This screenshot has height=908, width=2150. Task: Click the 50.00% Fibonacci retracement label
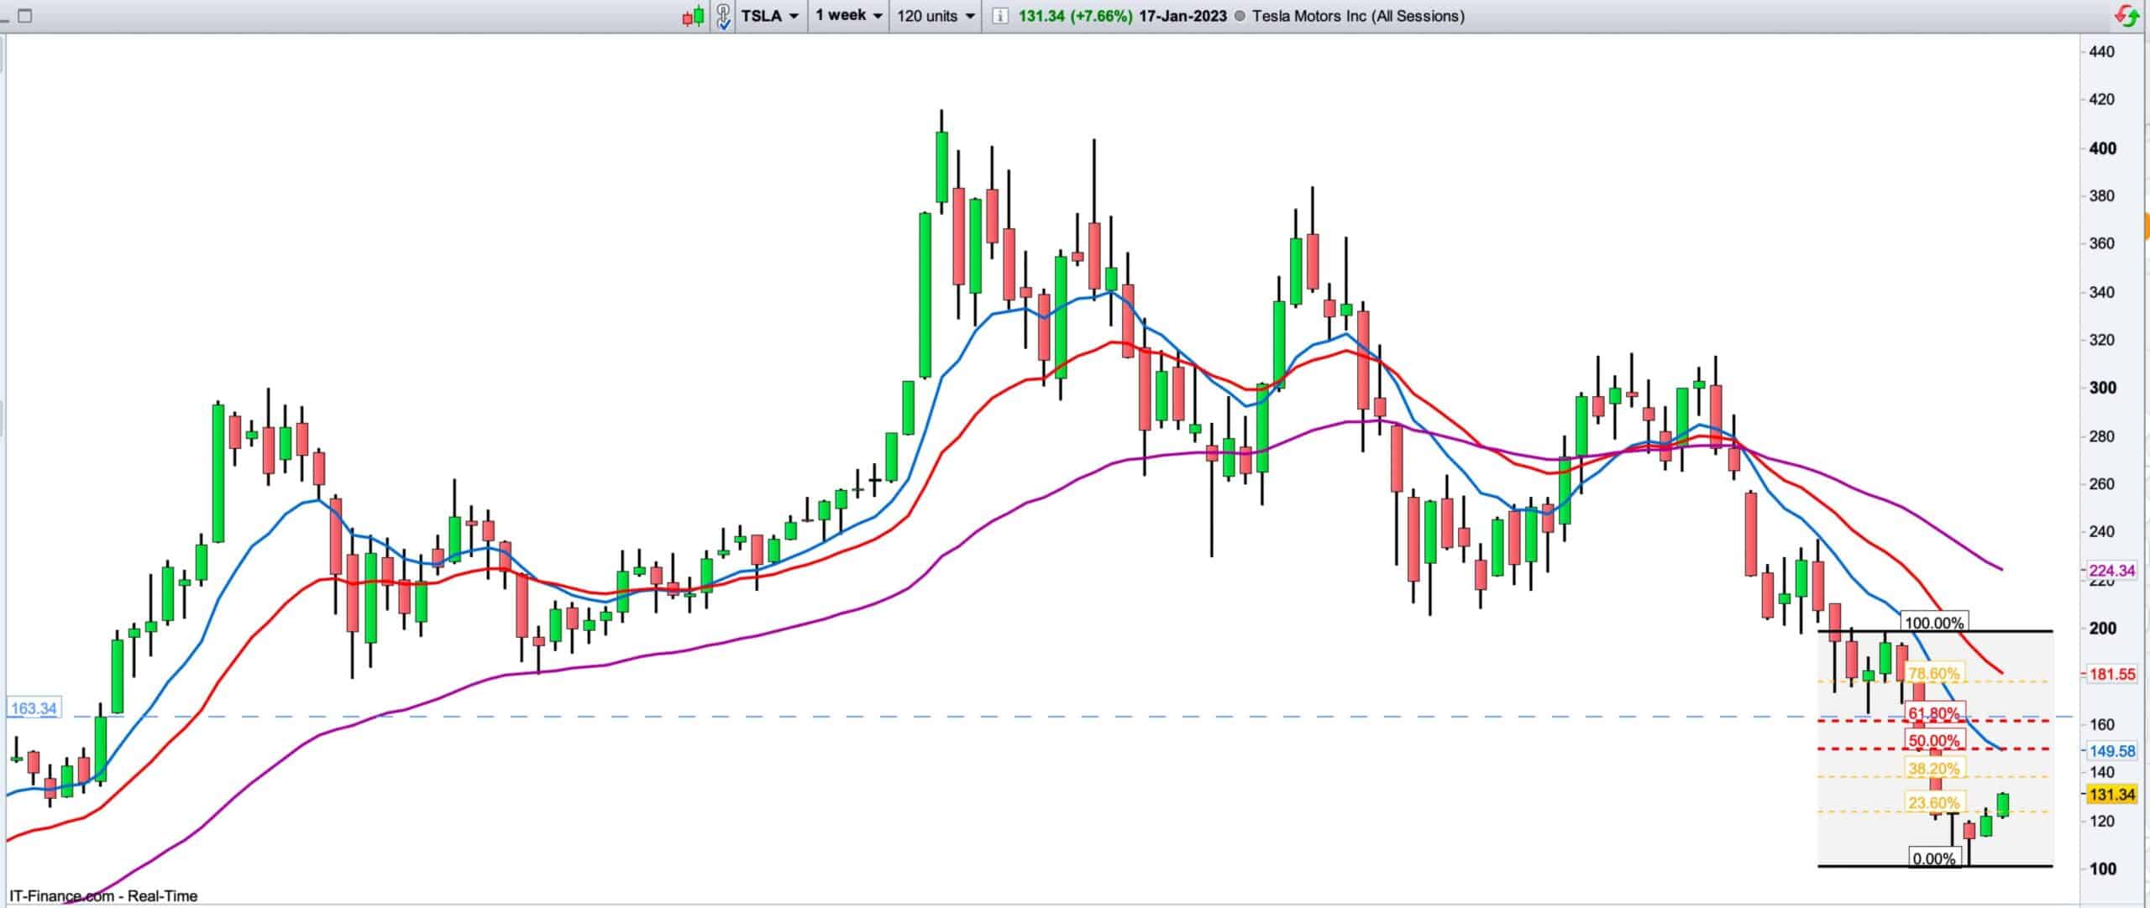point(1934,740)
